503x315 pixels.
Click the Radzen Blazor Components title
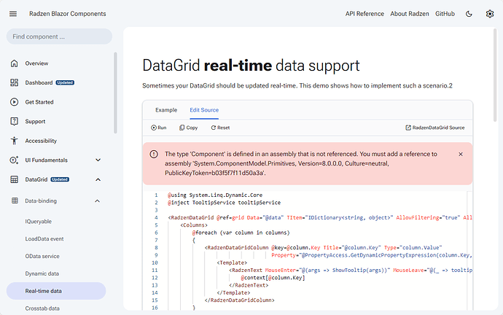[x=67, y=14]
